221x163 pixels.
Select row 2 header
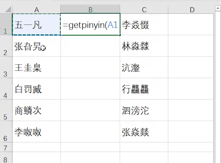tap(6, 46)
